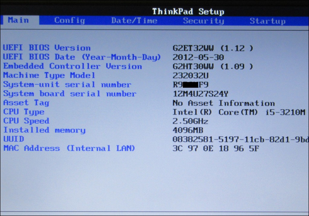
Task: Click memory value 4096MB
Action: point(188,130)
